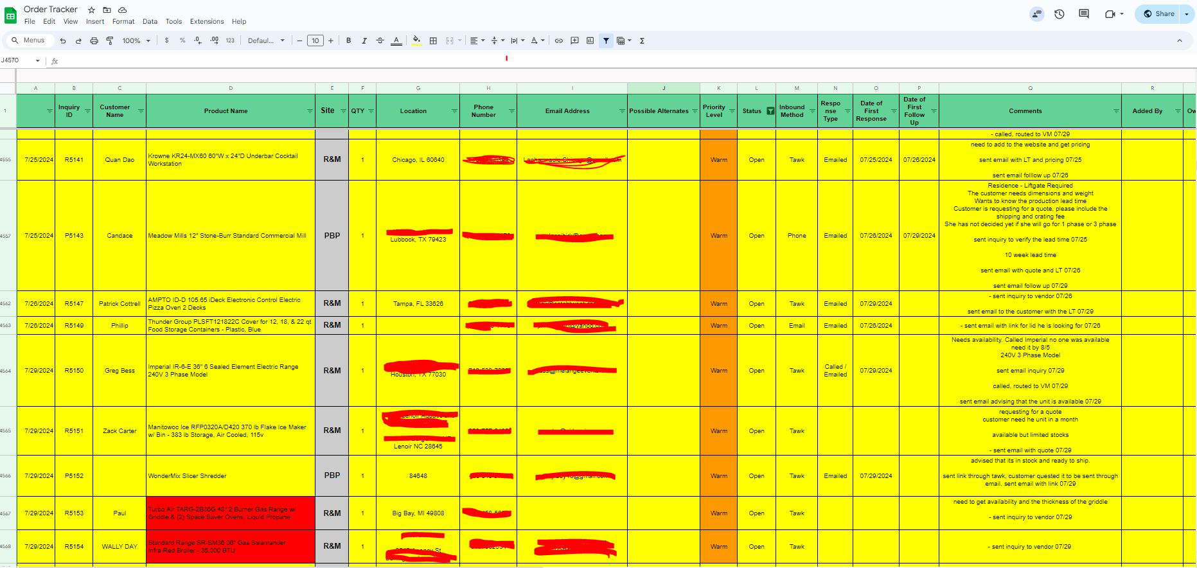Open the Edit menu
Viewport: 1197px width, 568px height.
click(x=49, y=21)
